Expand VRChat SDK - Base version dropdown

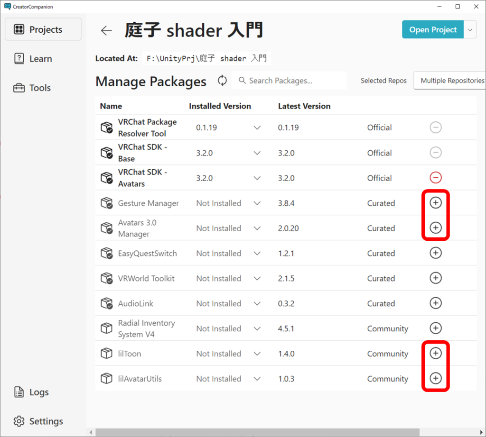point(257,153)
